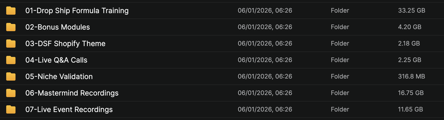Open the 04-Live Q&A Calls folder name
Screen dimensions: 444x120
click(56, 60)
